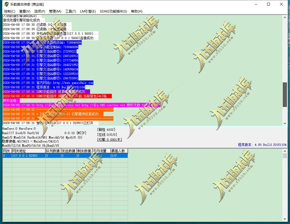Click the 最高人数 column header
Screen dimensions: 290x224
pos(119,151)
